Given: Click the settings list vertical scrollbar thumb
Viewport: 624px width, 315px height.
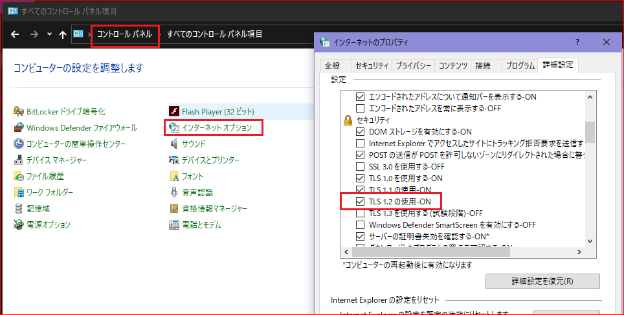Looking at the screenshot, I should click(590, 132).
